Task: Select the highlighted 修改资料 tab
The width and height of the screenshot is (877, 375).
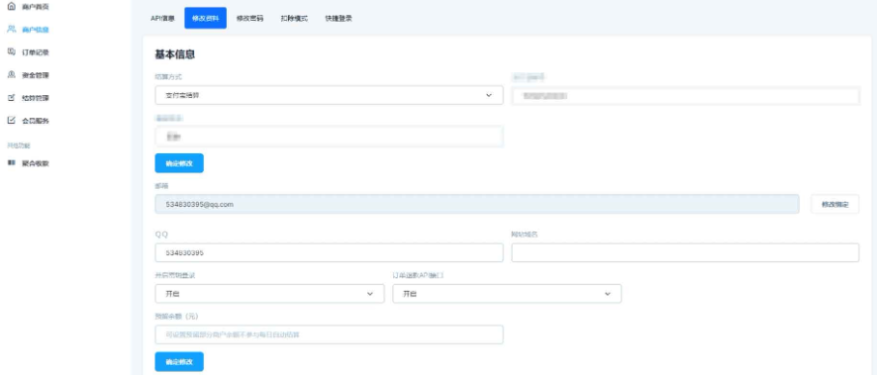Action: 205,18
